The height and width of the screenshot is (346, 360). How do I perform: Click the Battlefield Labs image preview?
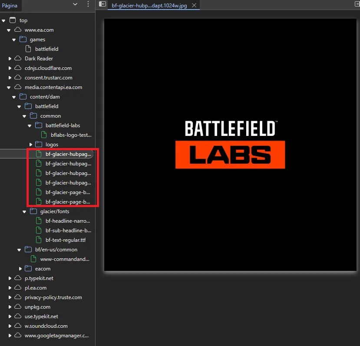[230, 145]
